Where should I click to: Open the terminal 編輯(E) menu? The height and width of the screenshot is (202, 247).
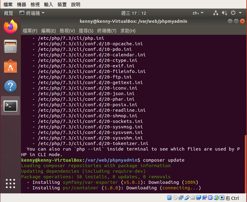click(x=49, y=31)
